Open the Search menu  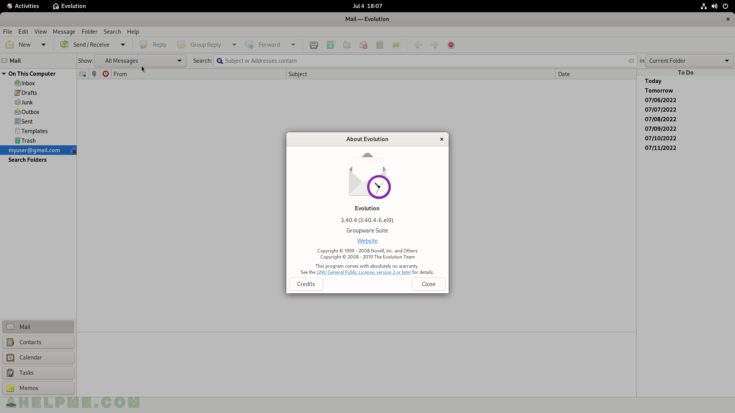[x=112, y=32]
